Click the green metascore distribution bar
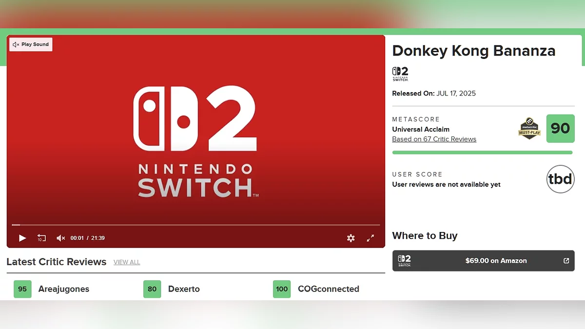Viewport: 585px width, 329px height. click(x=483, y=153)
